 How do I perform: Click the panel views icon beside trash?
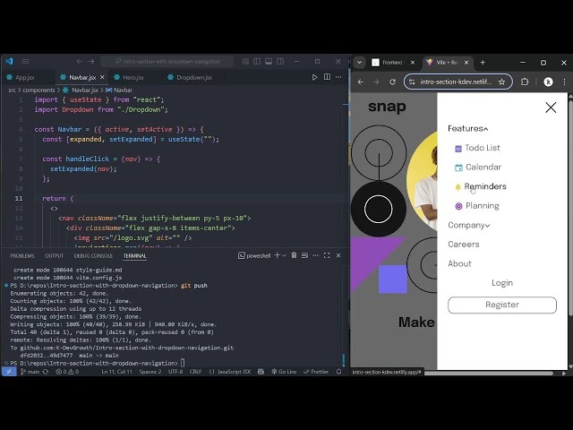point(304,255)
